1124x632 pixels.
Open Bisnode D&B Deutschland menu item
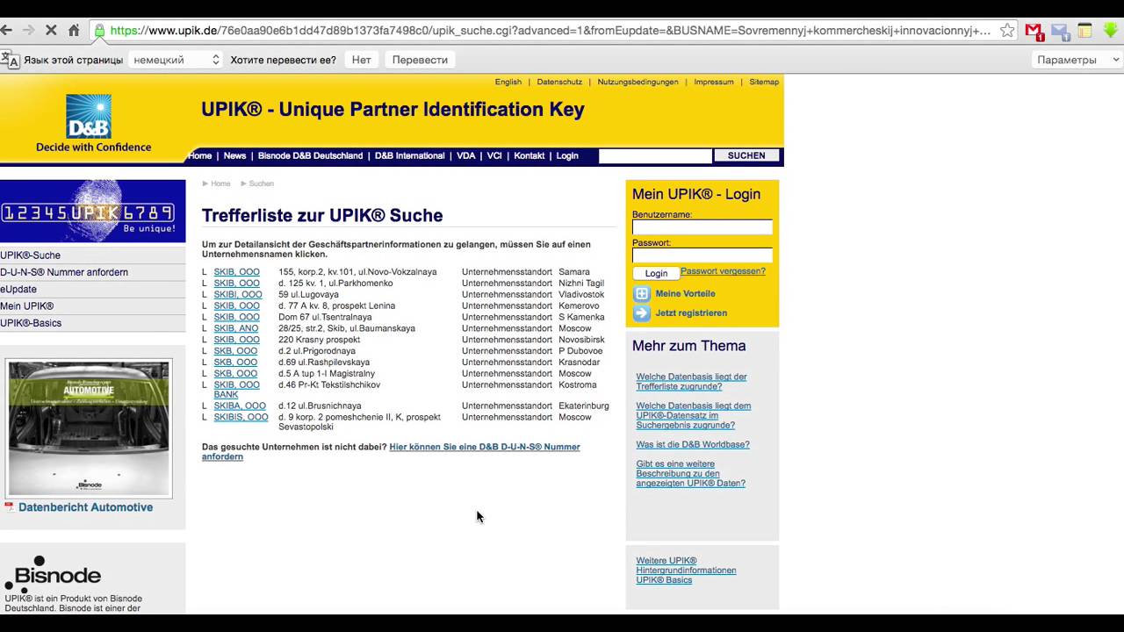[310, 155]
